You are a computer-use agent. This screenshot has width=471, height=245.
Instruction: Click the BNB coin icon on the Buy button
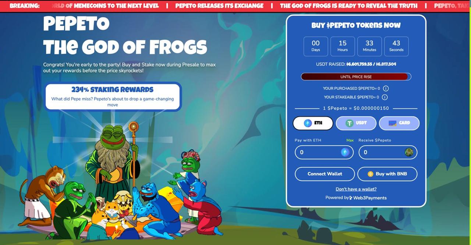click(x=371, y=174)
